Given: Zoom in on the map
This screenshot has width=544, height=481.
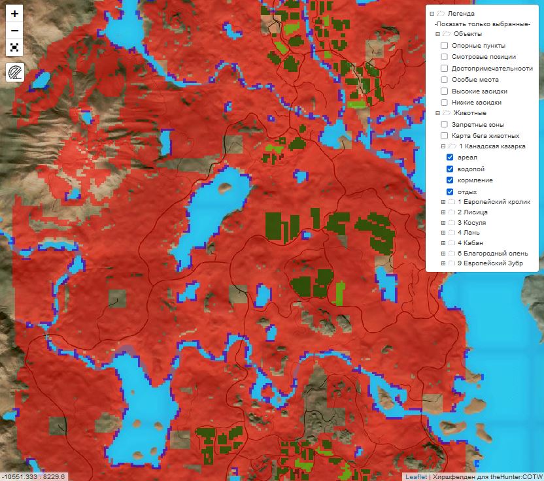Looking at the screenshot, I should [x=14, y=14].
